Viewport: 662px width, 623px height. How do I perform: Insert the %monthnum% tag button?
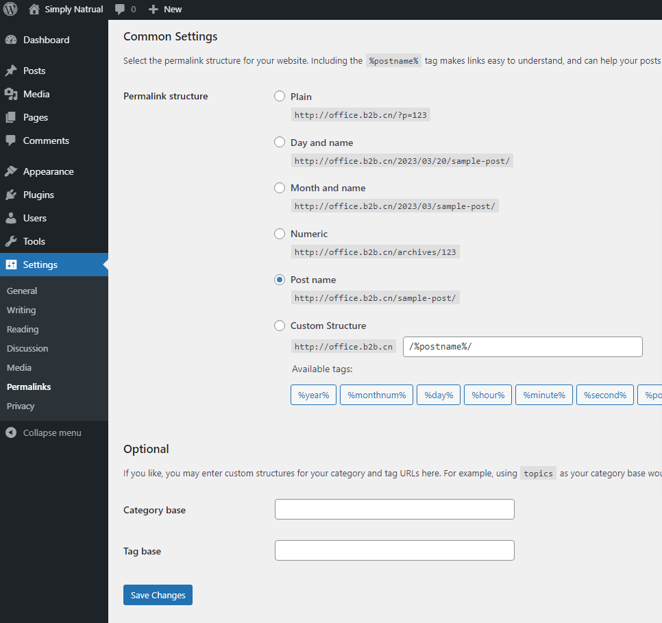376,395
